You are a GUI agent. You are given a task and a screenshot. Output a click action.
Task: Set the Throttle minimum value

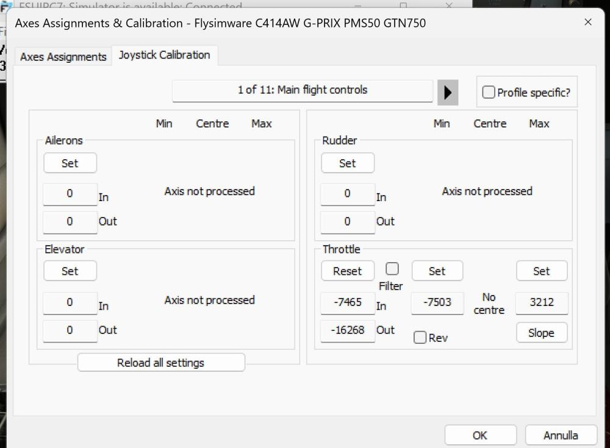pos(437,271)
